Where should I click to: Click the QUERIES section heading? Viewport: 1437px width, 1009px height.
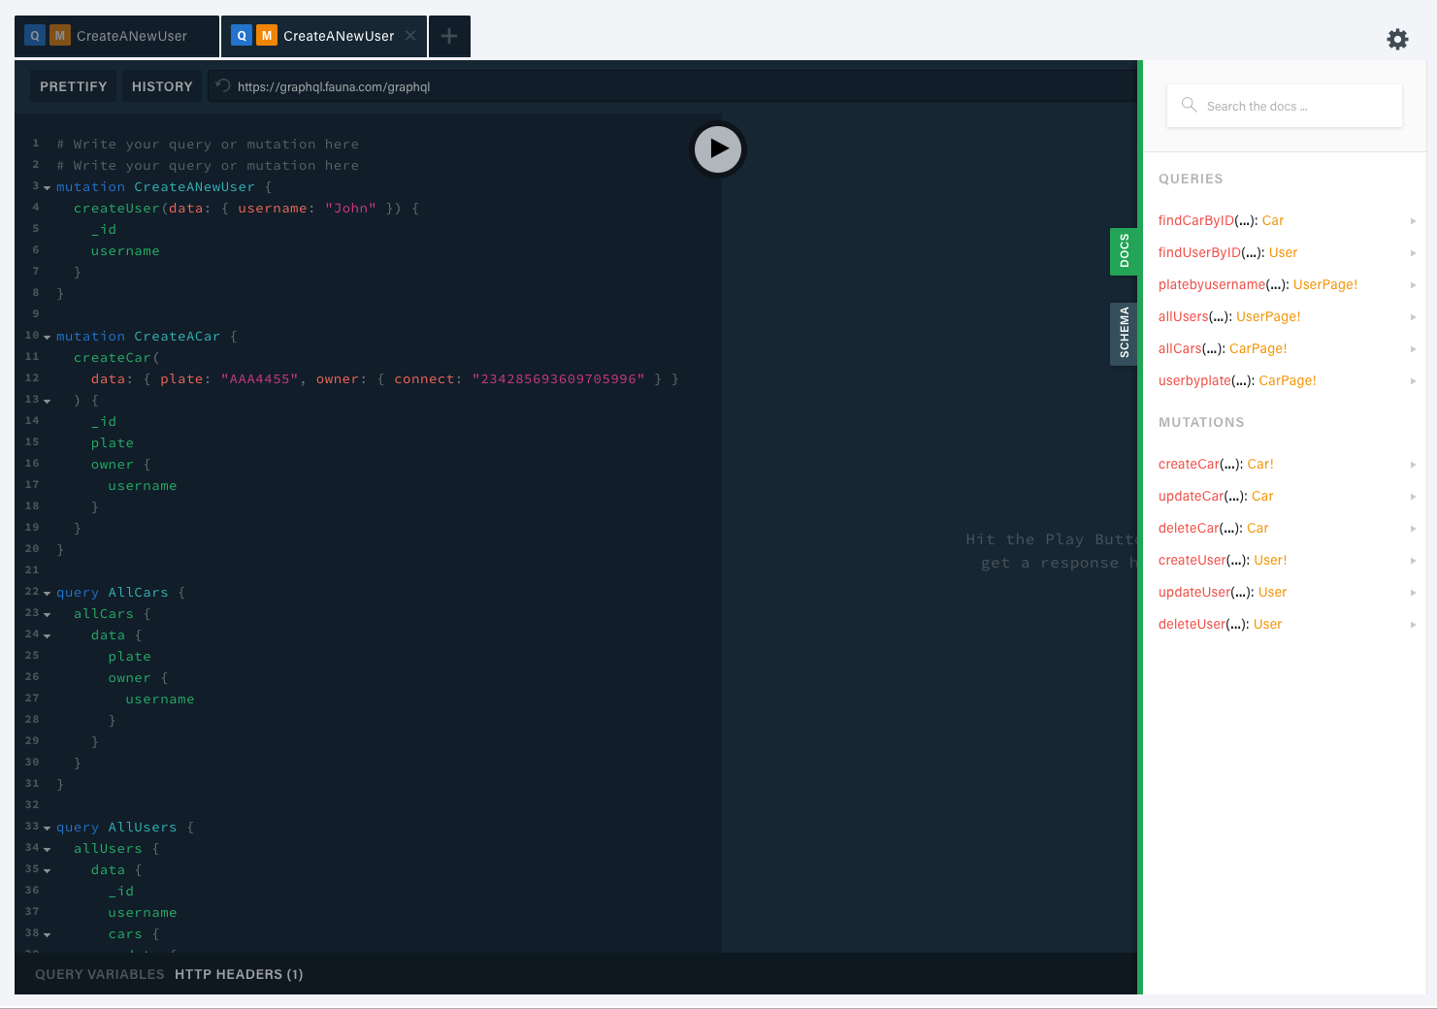coord(1191,179)
